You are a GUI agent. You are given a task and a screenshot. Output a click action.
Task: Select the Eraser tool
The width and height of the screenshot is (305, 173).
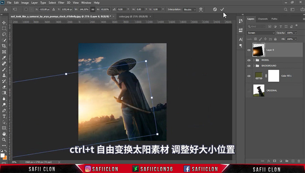click(4, 87)
